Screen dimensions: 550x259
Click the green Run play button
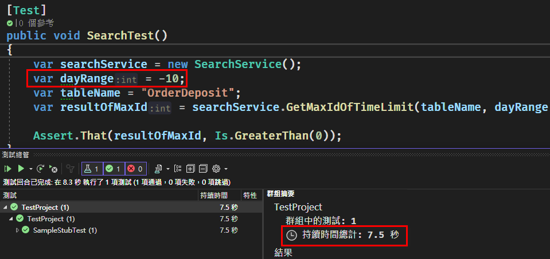(21, 169)
